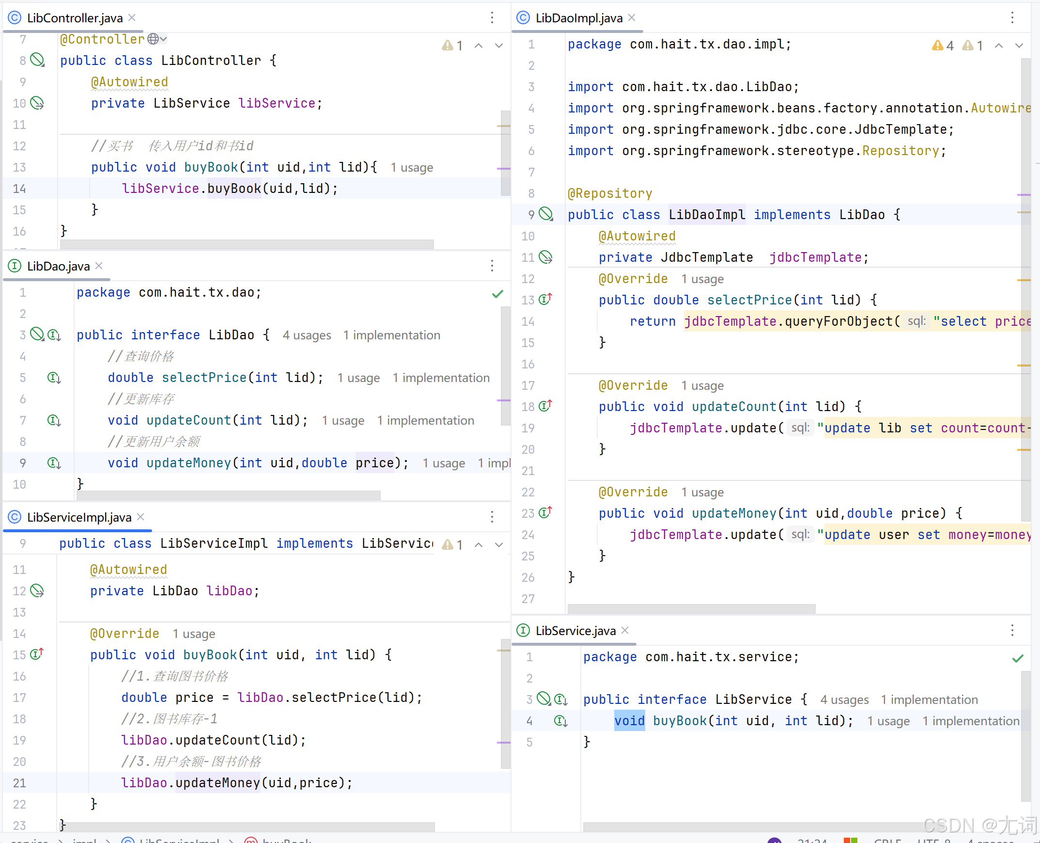Click the warning indicator in the LibDaoImpl editor
This screenshot has height=843, width=1040.
943,46
